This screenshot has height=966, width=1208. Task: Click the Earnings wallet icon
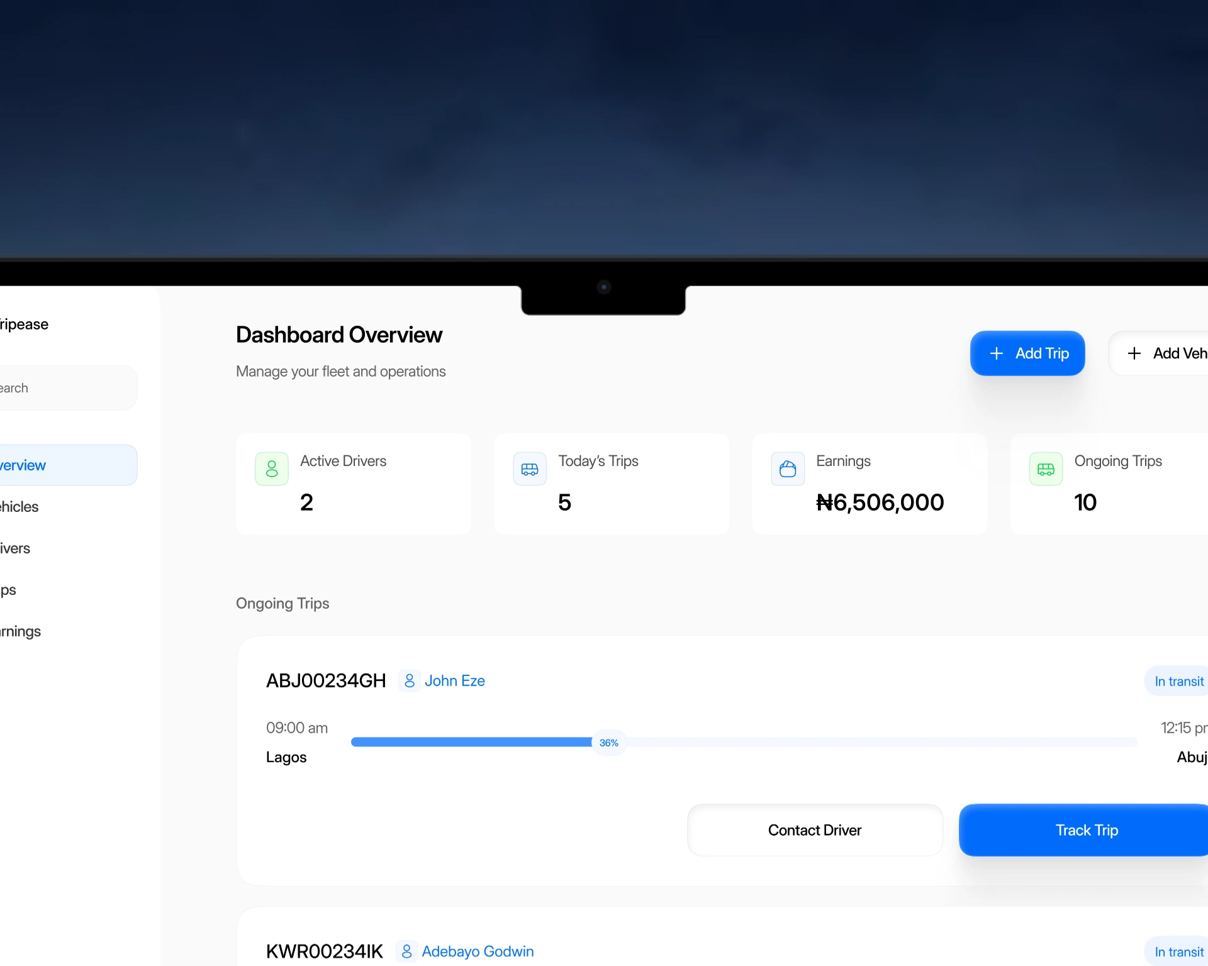point(788,469)
